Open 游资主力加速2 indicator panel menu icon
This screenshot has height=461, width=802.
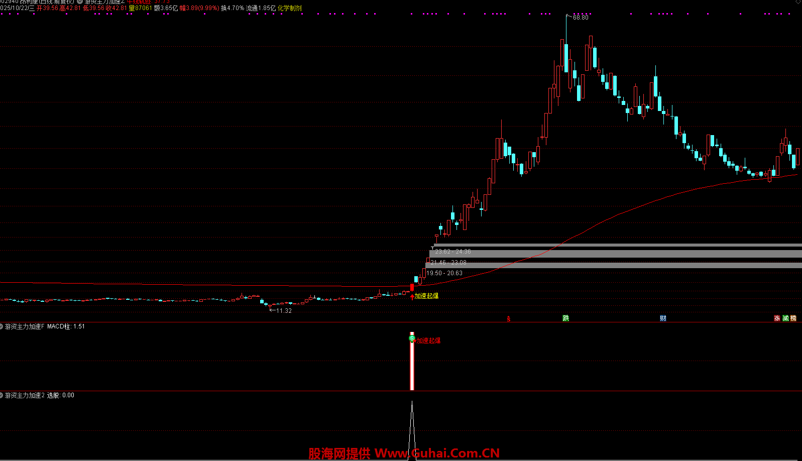2,395
